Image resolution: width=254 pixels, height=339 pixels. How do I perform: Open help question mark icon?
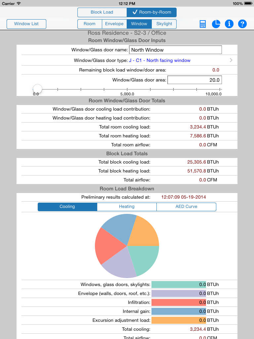pos(242,24)
